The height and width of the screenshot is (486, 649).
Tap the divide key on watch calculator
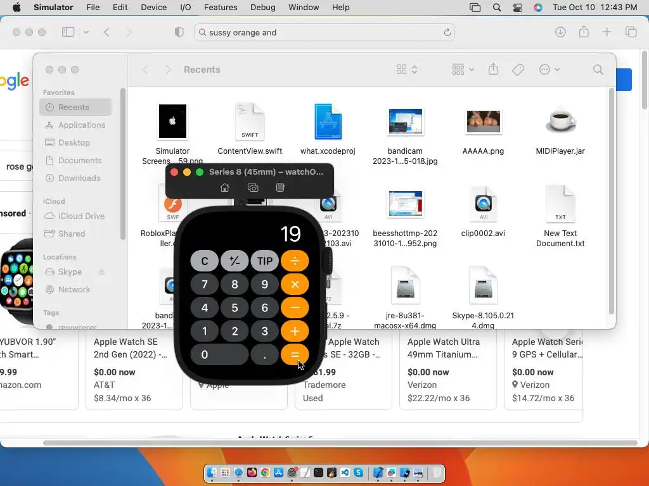[x=295, y=261]
